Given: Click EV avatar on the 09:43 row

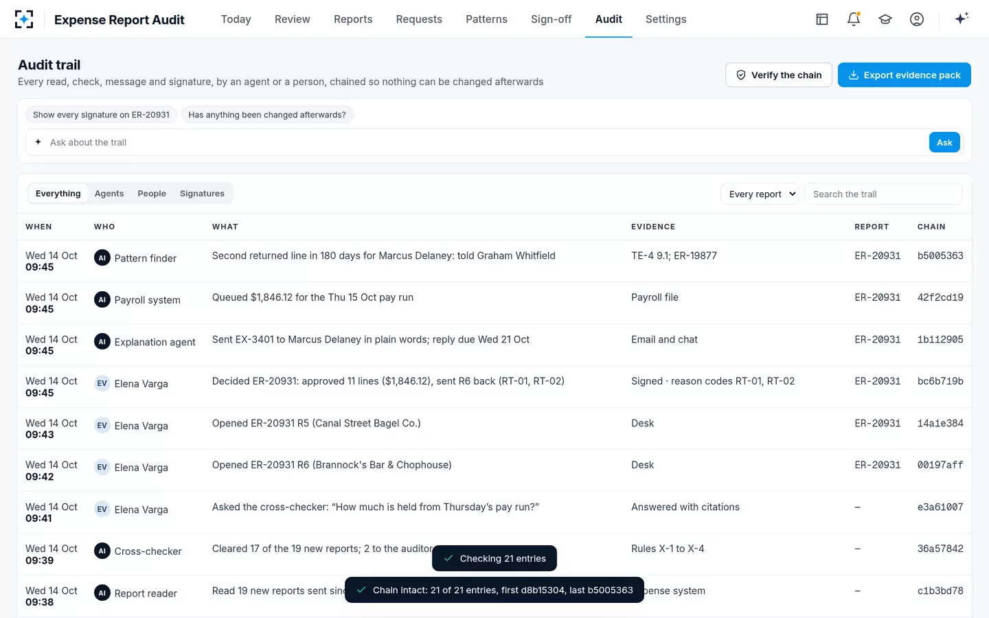Looking at the screenshot, I should pos(102,426).
